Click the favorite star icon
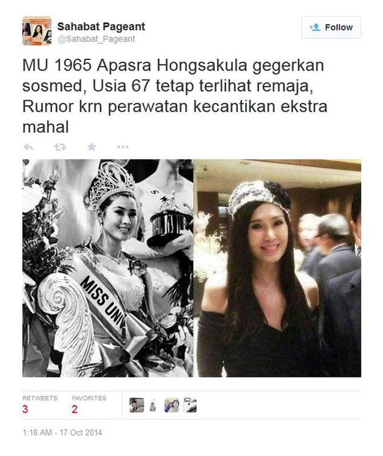 [91, 147]
